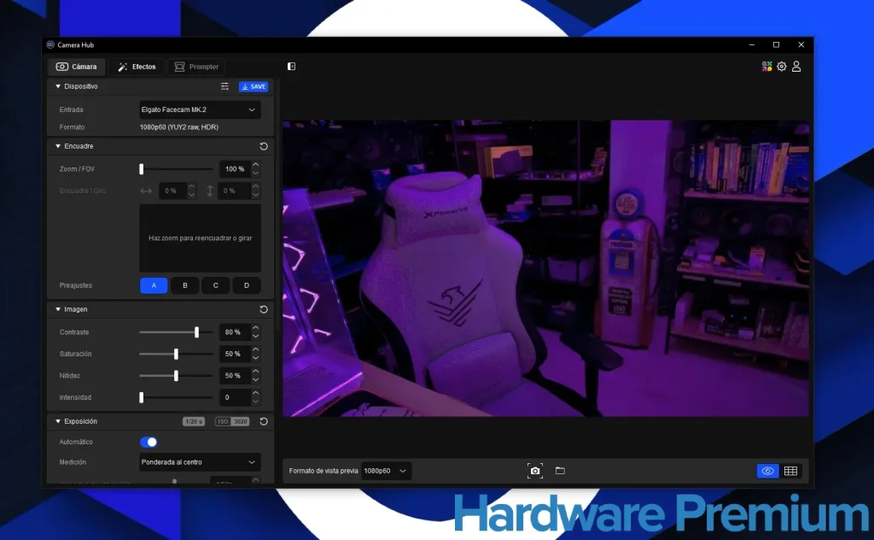Toggle Automático exposure switch

coord(149,442)
